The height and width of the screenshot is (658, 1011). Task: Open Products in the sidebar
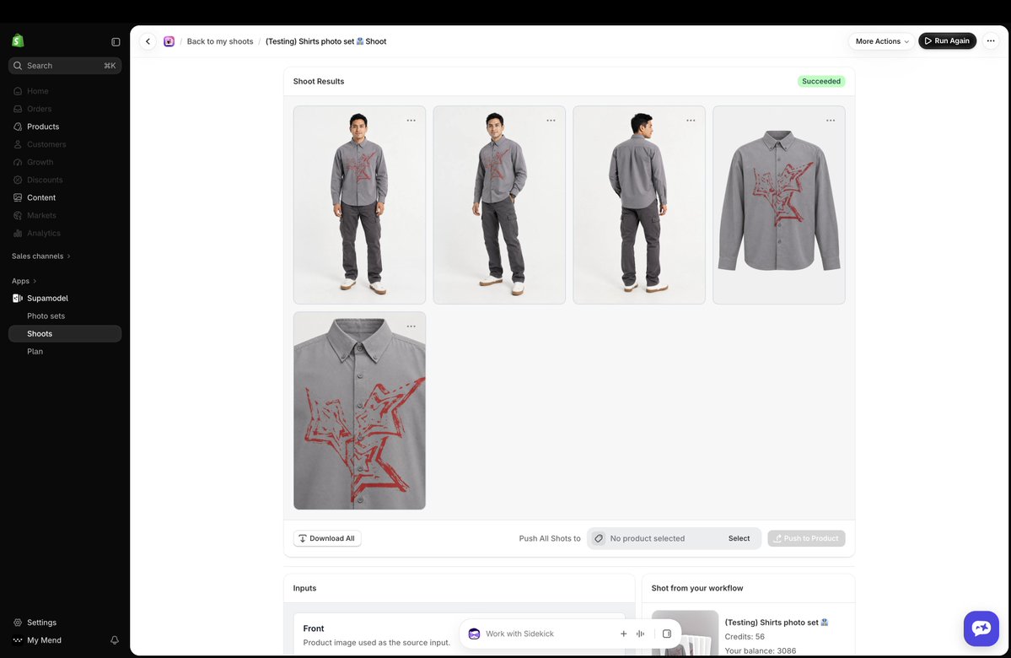[x=64, y=127]
